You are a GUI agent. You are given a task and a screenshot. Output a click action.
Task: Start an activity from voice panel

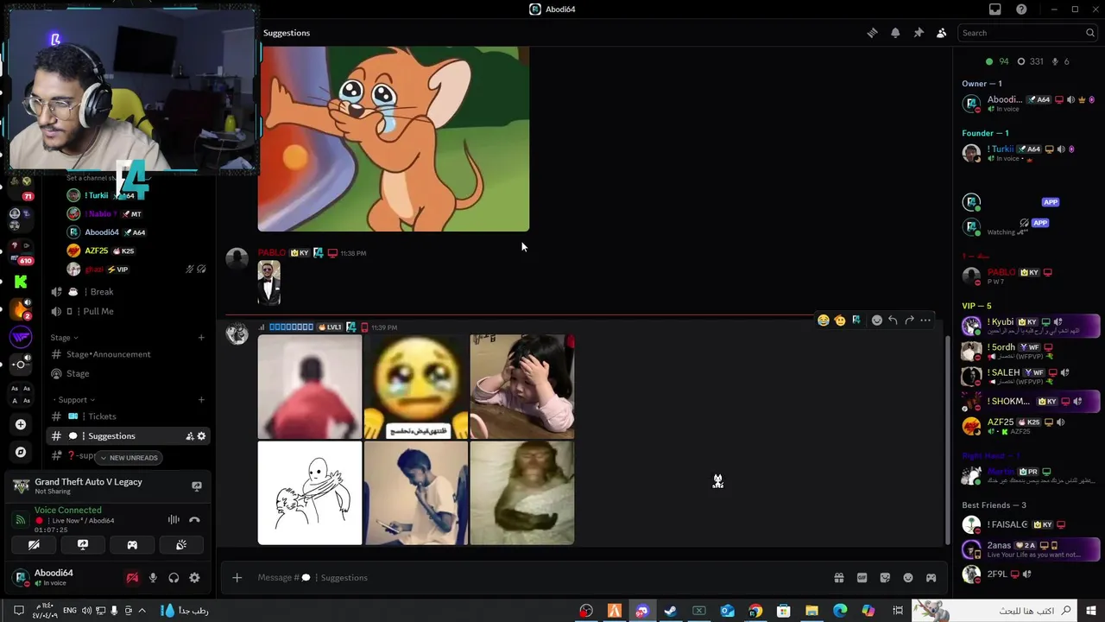[x=132, y=545]
